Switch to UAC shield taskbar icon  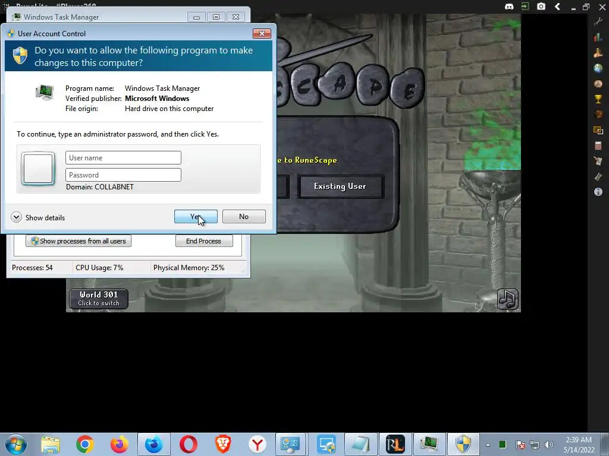463,444
